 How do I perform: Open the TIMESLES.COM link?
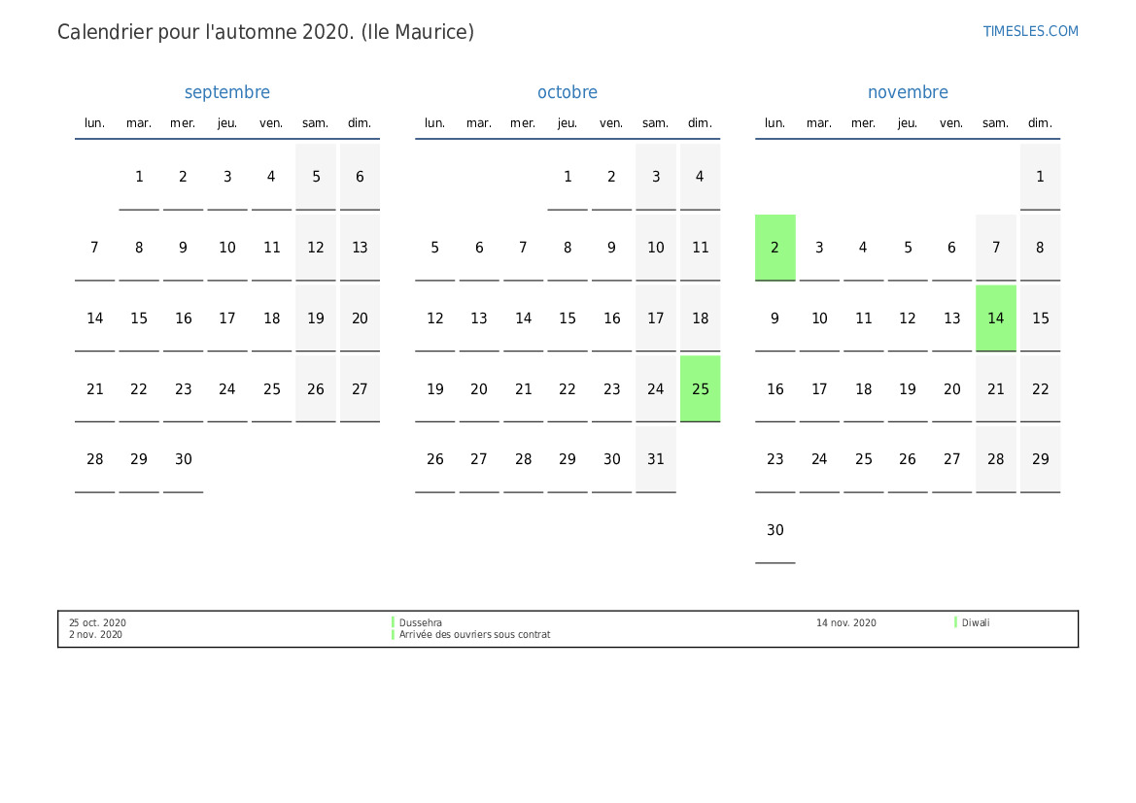[1030, 31]
